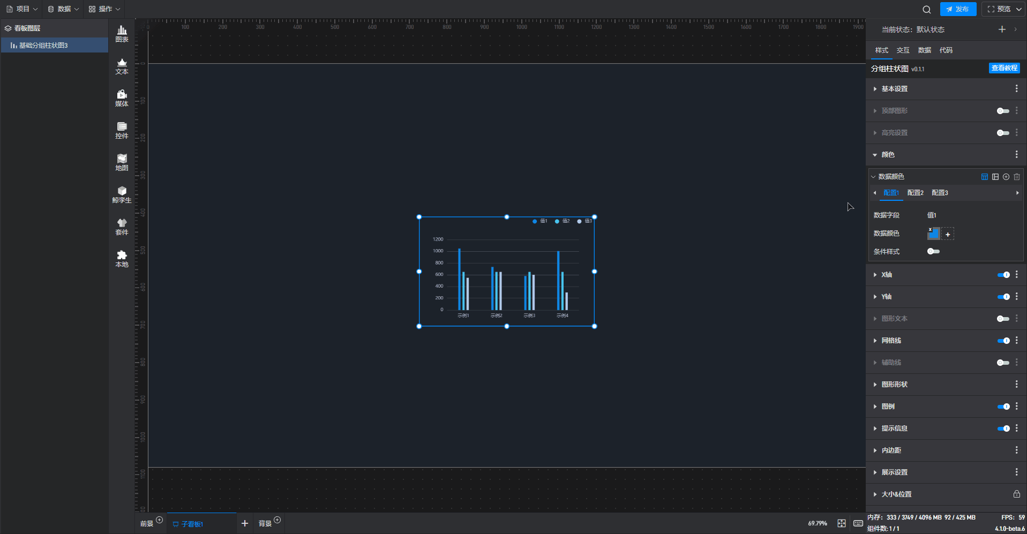
Task: Add another data color with dashed plus box
Action: coord(948,234)
